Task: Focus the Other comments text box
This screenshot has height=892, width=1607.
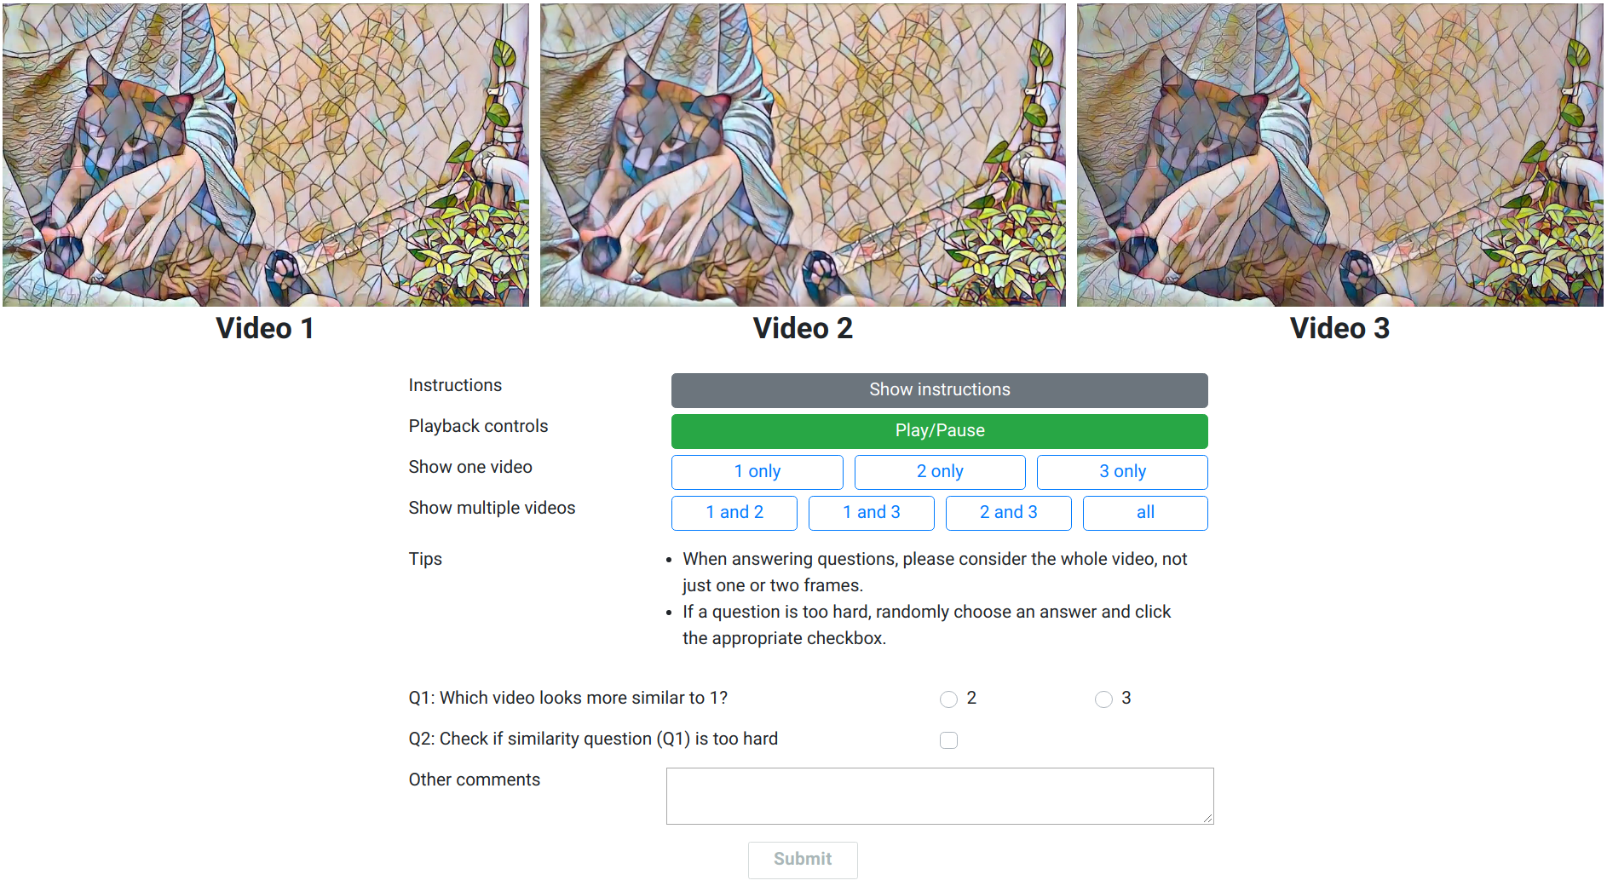Action: (x=939, y=796)
